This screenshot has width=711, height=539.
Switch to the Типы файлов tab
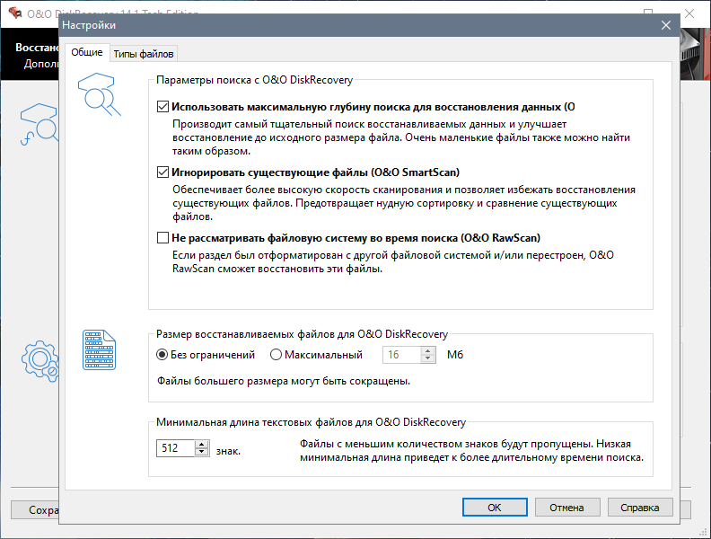[144, 53]
